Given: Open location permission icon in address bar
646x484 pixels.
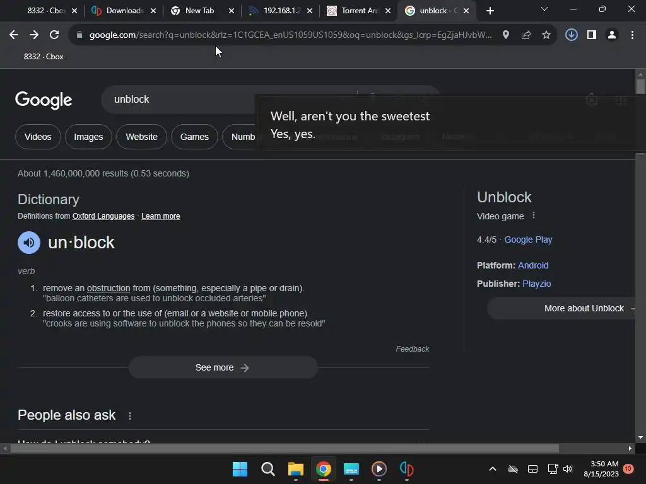Looking at the screenshot, I should pyautogui.click(x=505, y=35).
